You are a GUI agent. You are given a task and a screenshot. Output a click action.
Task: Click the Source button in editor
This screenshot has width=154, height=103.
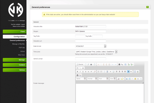[x=80, y=64]
